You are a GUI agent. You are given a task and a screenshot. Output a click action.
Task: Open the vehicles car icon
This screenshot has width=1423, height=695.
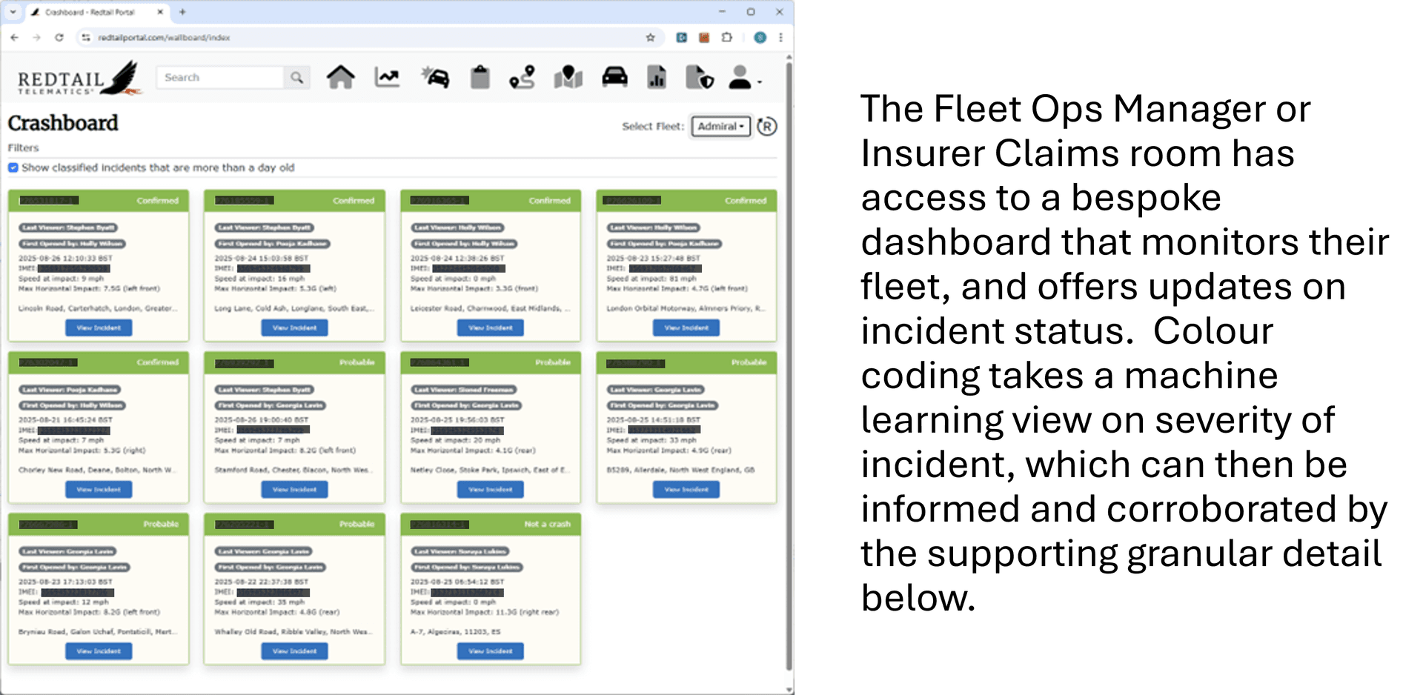tap(614, 77)
